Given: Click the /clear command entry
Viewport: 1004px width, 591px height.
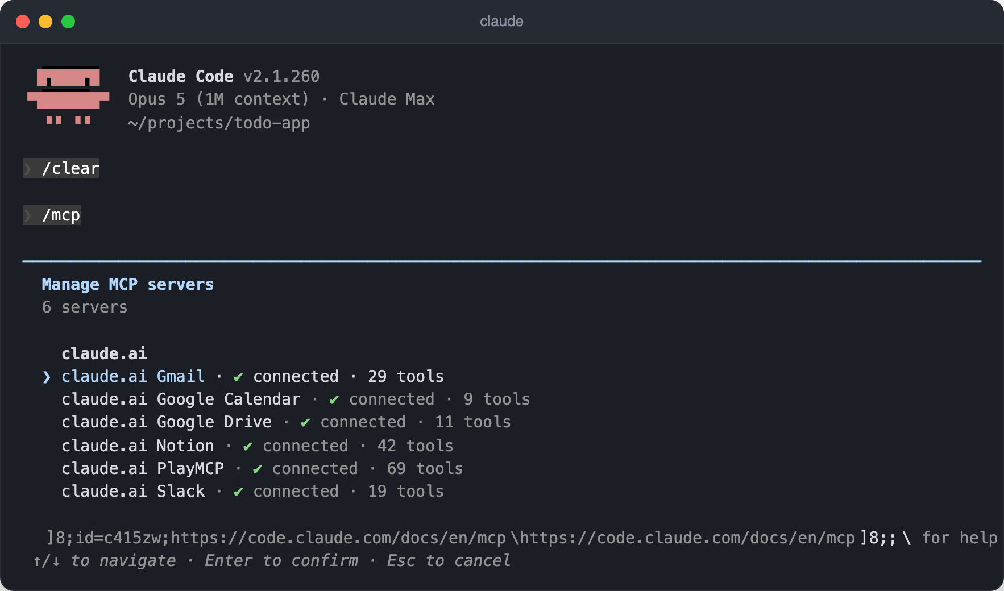Looking at the screenshot, I should (x=61, y=168).
